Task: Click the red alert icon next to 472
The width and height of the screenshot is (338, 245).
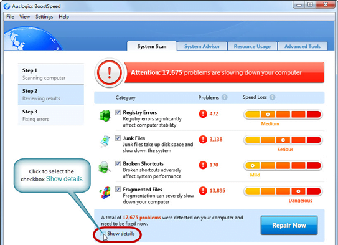Action: pyautogui.click(x=203, y=113)
